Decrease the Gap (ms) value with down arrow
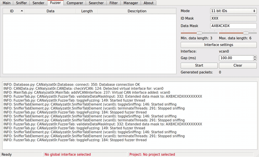This screenshot has height=157, width=259. [x=255, y=59]
